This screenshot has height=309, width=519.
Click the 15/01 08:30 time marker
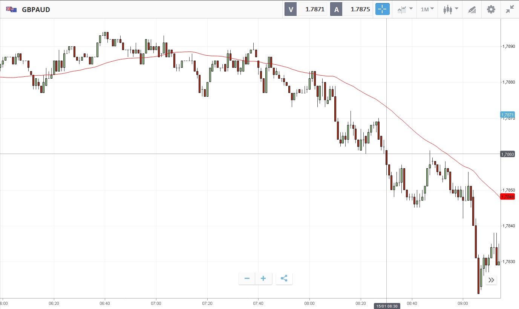tap(386, 306)
